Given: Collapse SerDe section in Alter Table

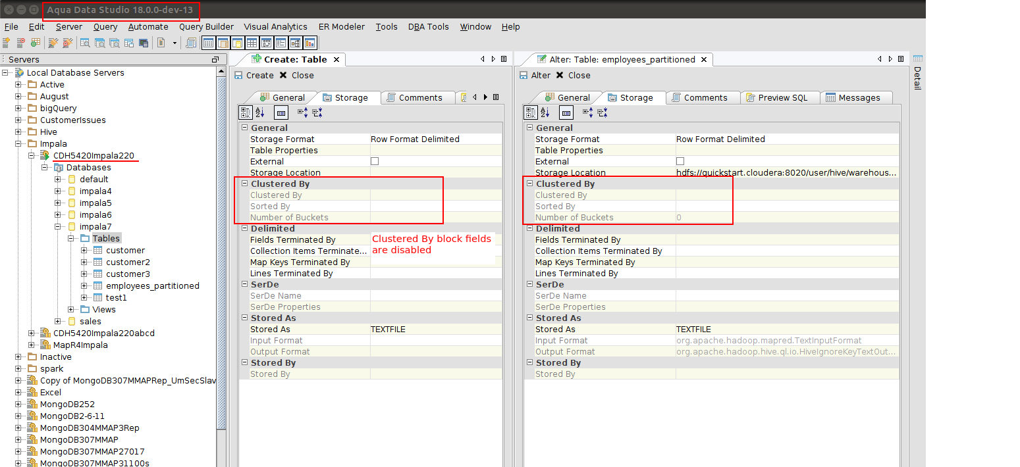Looking at the screenshot, I should click(x=529, y=284).
